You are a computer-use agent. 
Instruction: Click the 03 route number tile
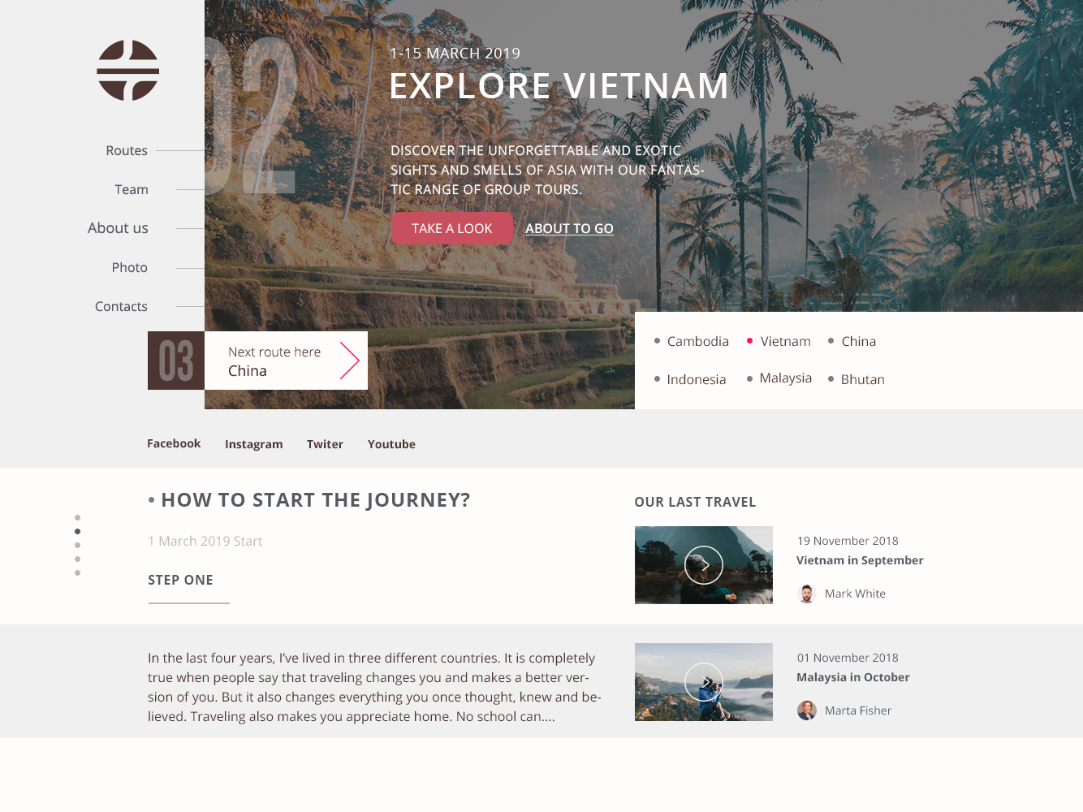[176, 361]
